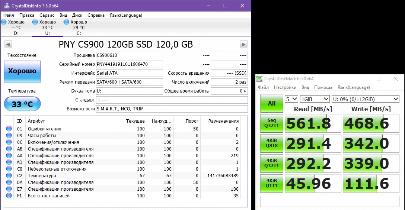This screenshot has height=210, width=405.
Task: Click the Прошивка field CS900613
Action: pos(130,55)
